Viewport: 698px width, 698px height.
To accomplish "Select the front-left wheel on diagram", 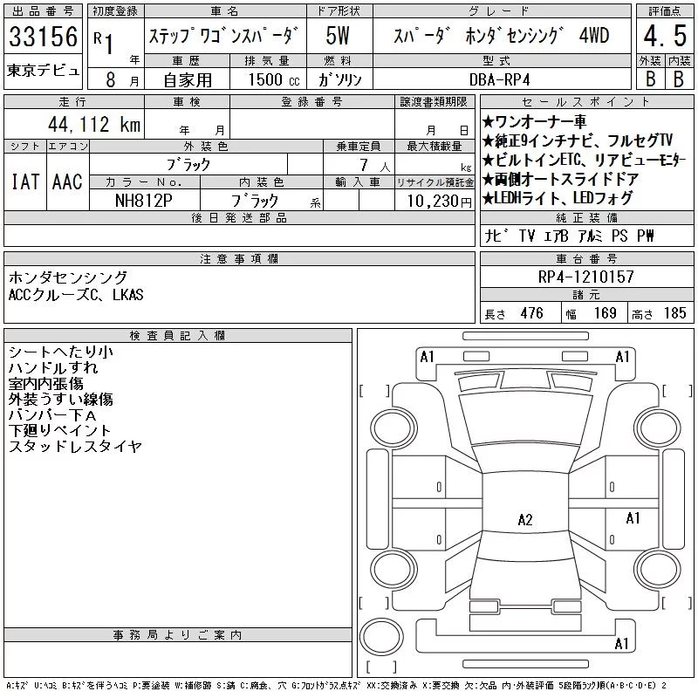I will (393, 428).
